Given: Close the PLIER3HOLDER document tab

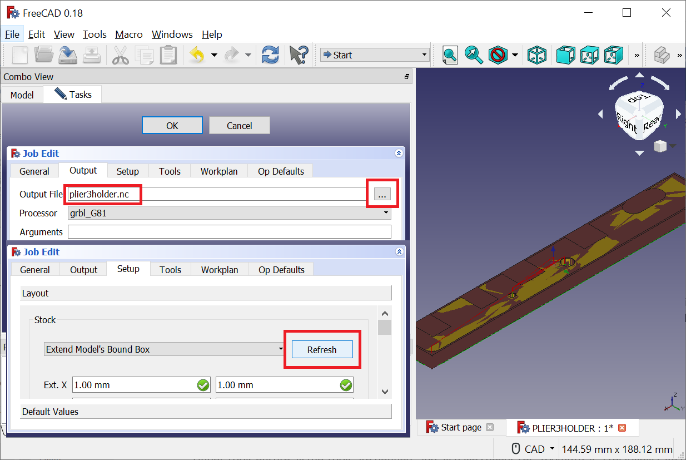Looking at the screenshot, I should pos(622,428).
